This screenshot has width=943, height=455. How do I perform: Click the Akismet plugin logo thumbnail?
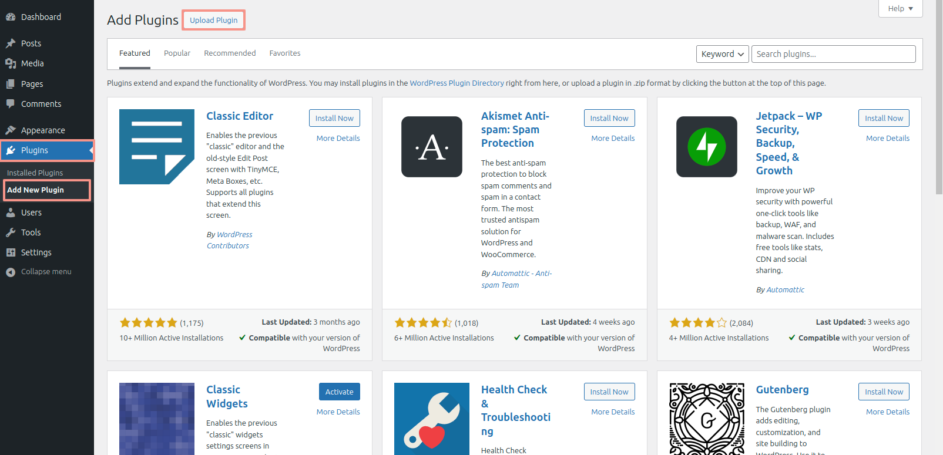coord(432,147)
